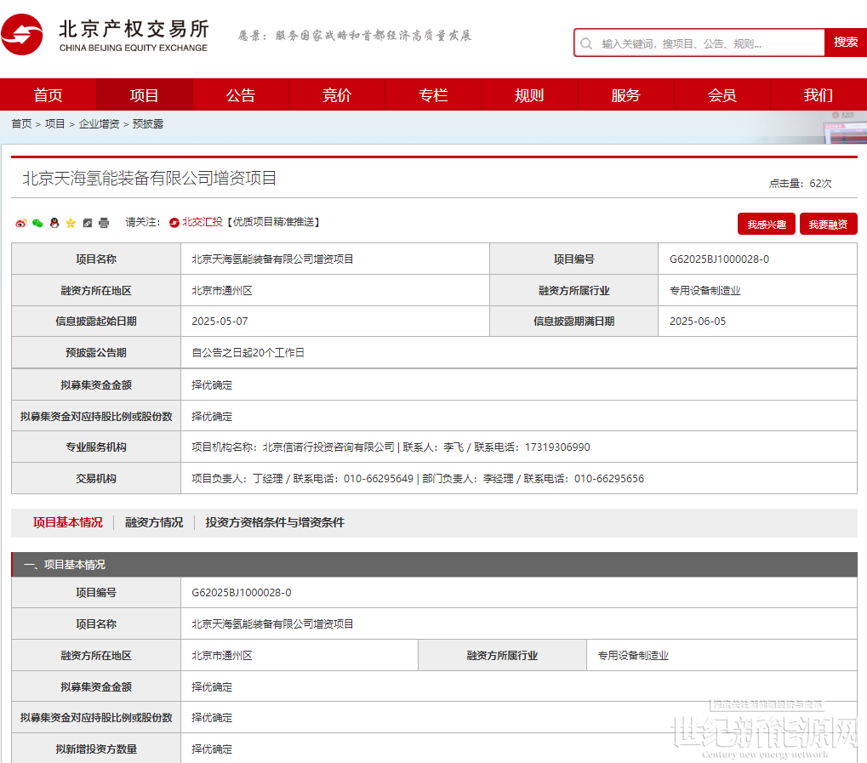The width and height of the screenshot is (867, 763).
Task: Click the 专业服务机构 contact details cell
Action: pyautogui.click(x=519, y=447)
